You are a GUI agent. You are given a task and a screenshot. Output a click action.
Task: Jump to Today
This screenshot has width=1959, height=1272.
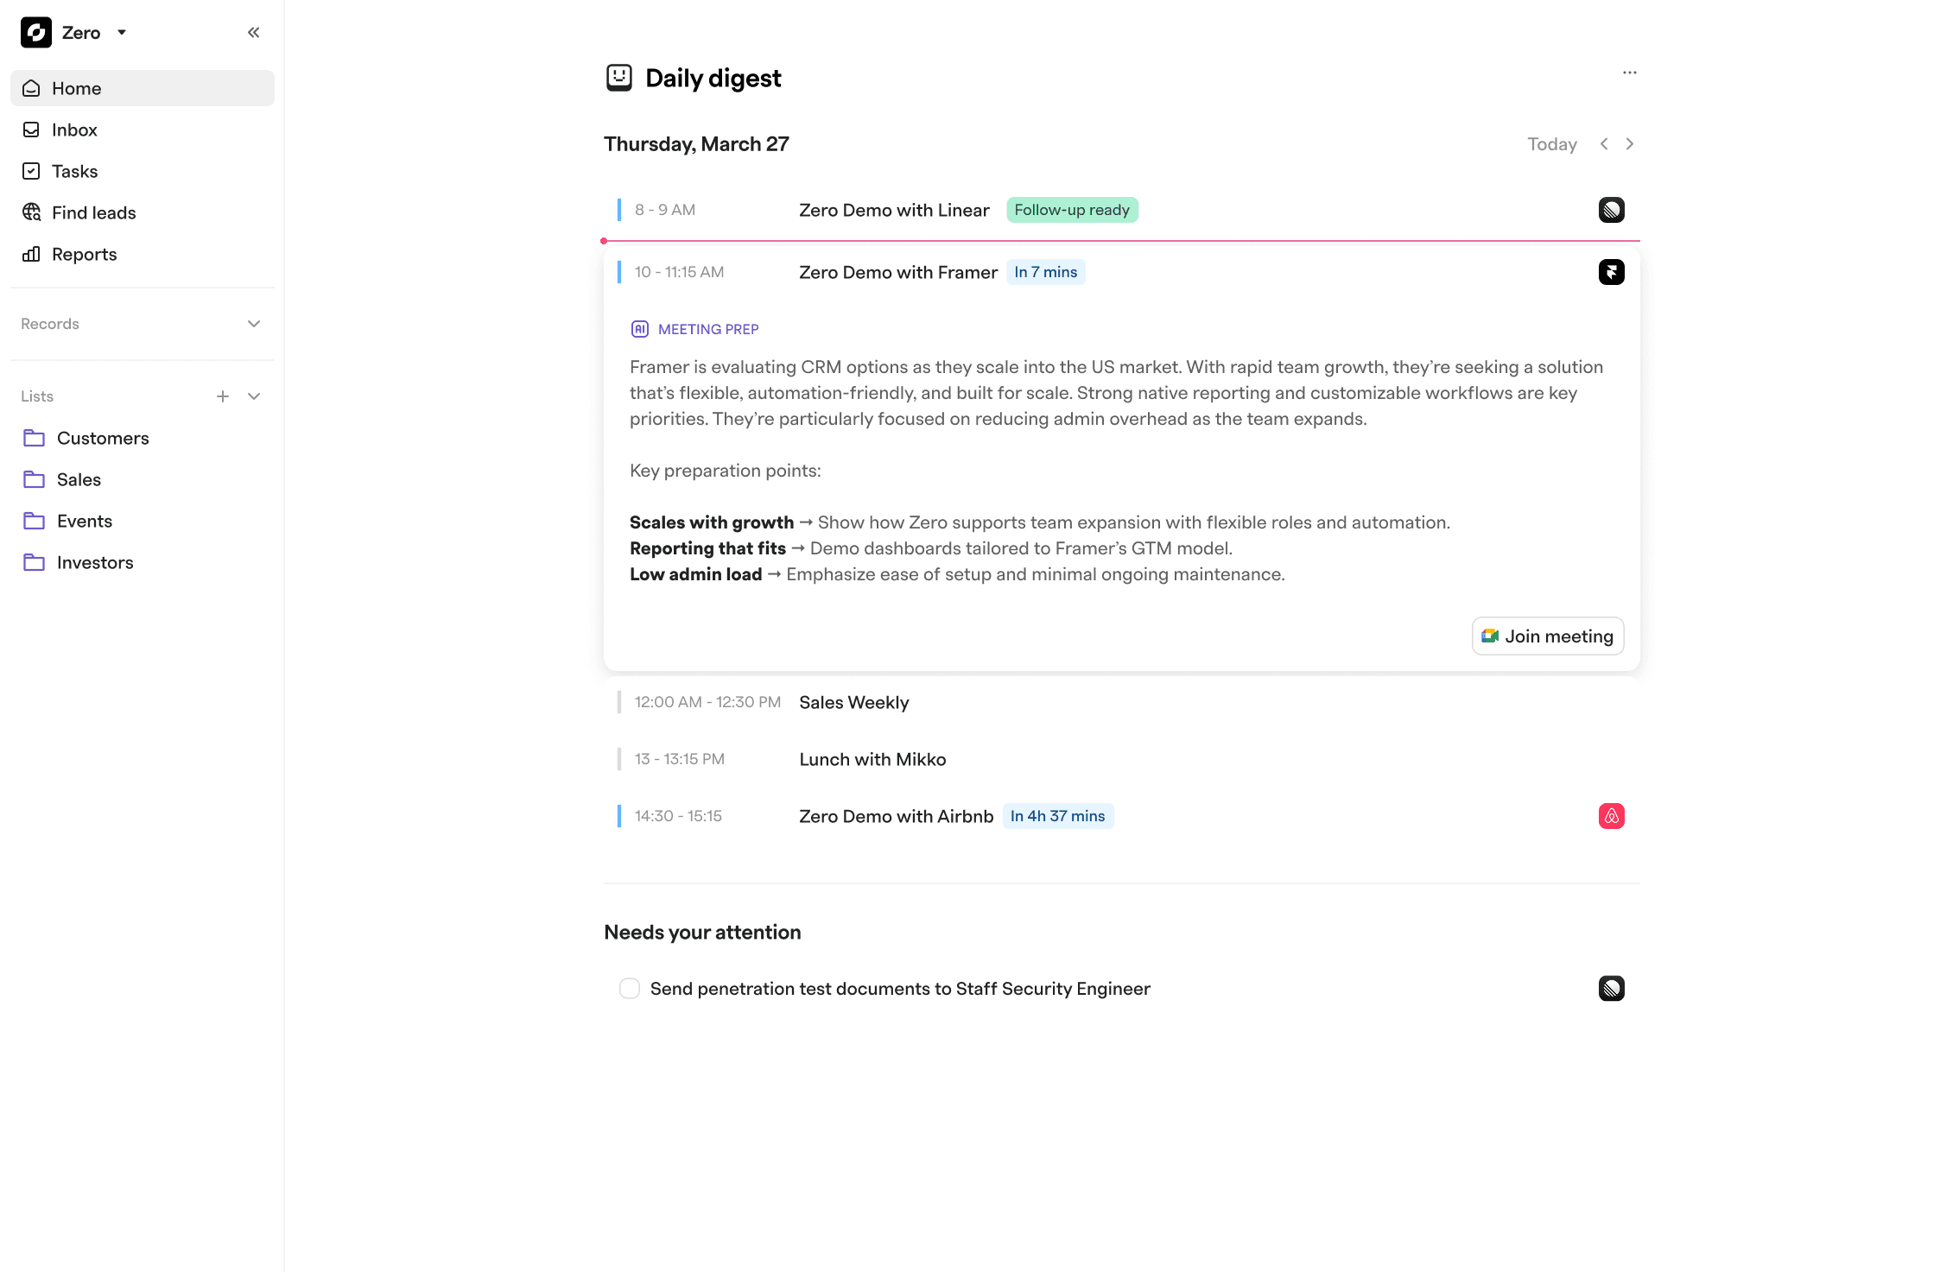pos(1552,144)
